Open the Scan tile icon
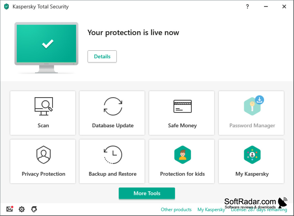The image size is (294, 216). (x=43, y=106)
